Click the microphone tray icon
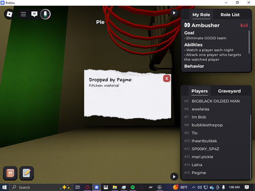 pos(223,187)
